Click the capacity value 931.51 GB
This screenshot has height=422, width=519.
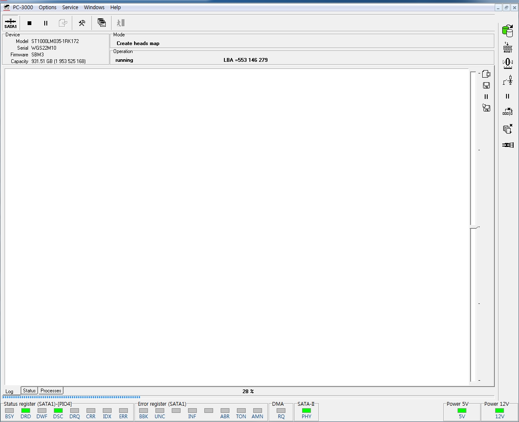pos(59,61)
